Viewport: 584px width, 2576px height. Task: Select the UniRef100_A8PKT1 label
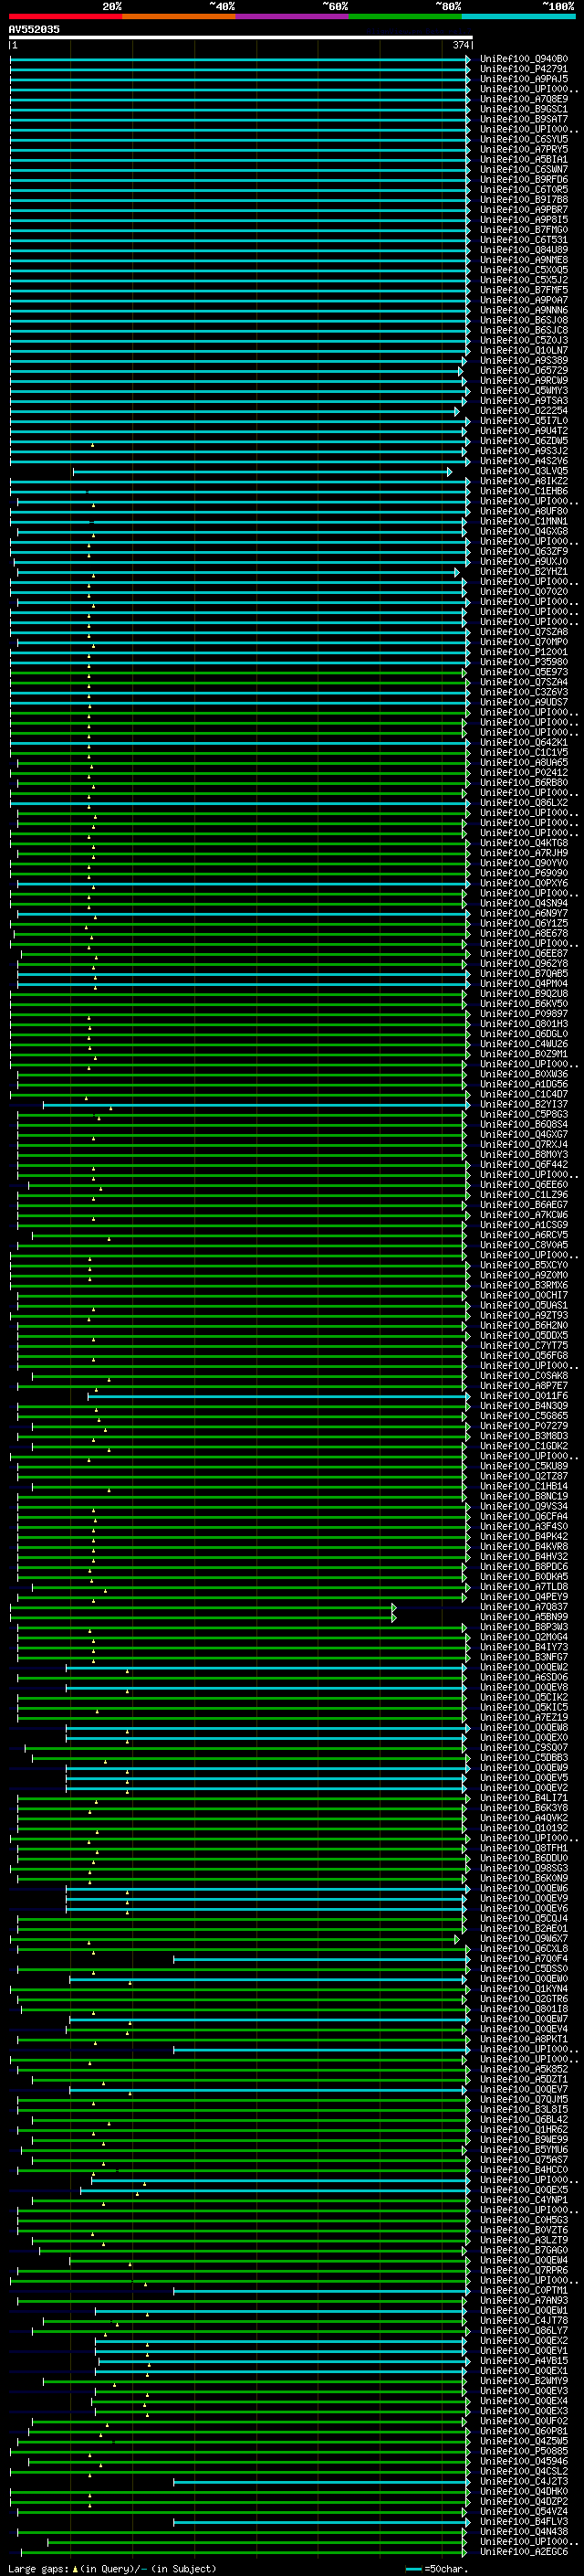(524, 2038)
